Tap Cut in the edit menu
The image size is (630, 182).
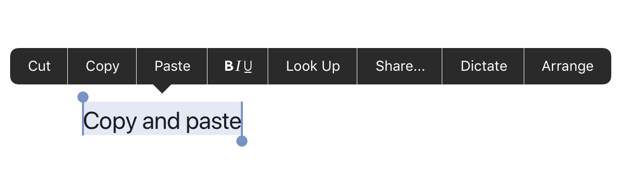point(39,66)
